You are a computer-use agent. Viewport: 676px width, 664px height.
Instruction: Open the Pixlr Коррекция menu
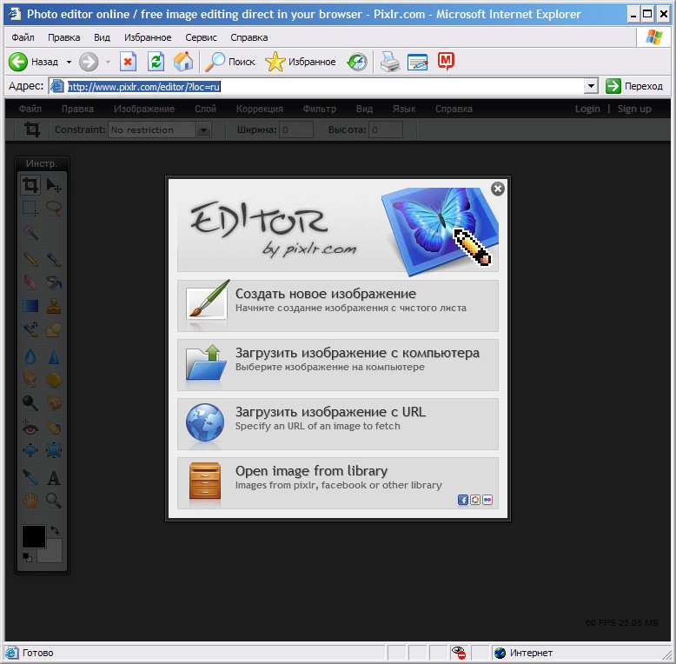(x=260, y=109)
